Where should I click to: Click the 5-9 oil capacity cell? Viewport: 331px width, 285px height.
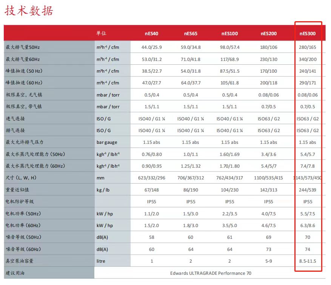pyautogui.click(x=268, y=261)
